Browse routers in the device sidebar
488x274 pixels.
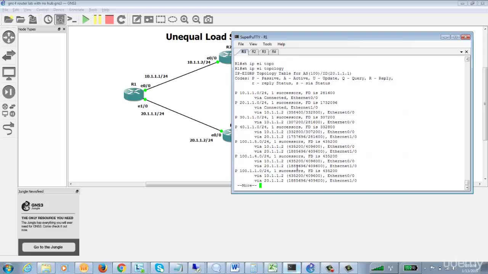pyautogui.click(x=9, y=37)
